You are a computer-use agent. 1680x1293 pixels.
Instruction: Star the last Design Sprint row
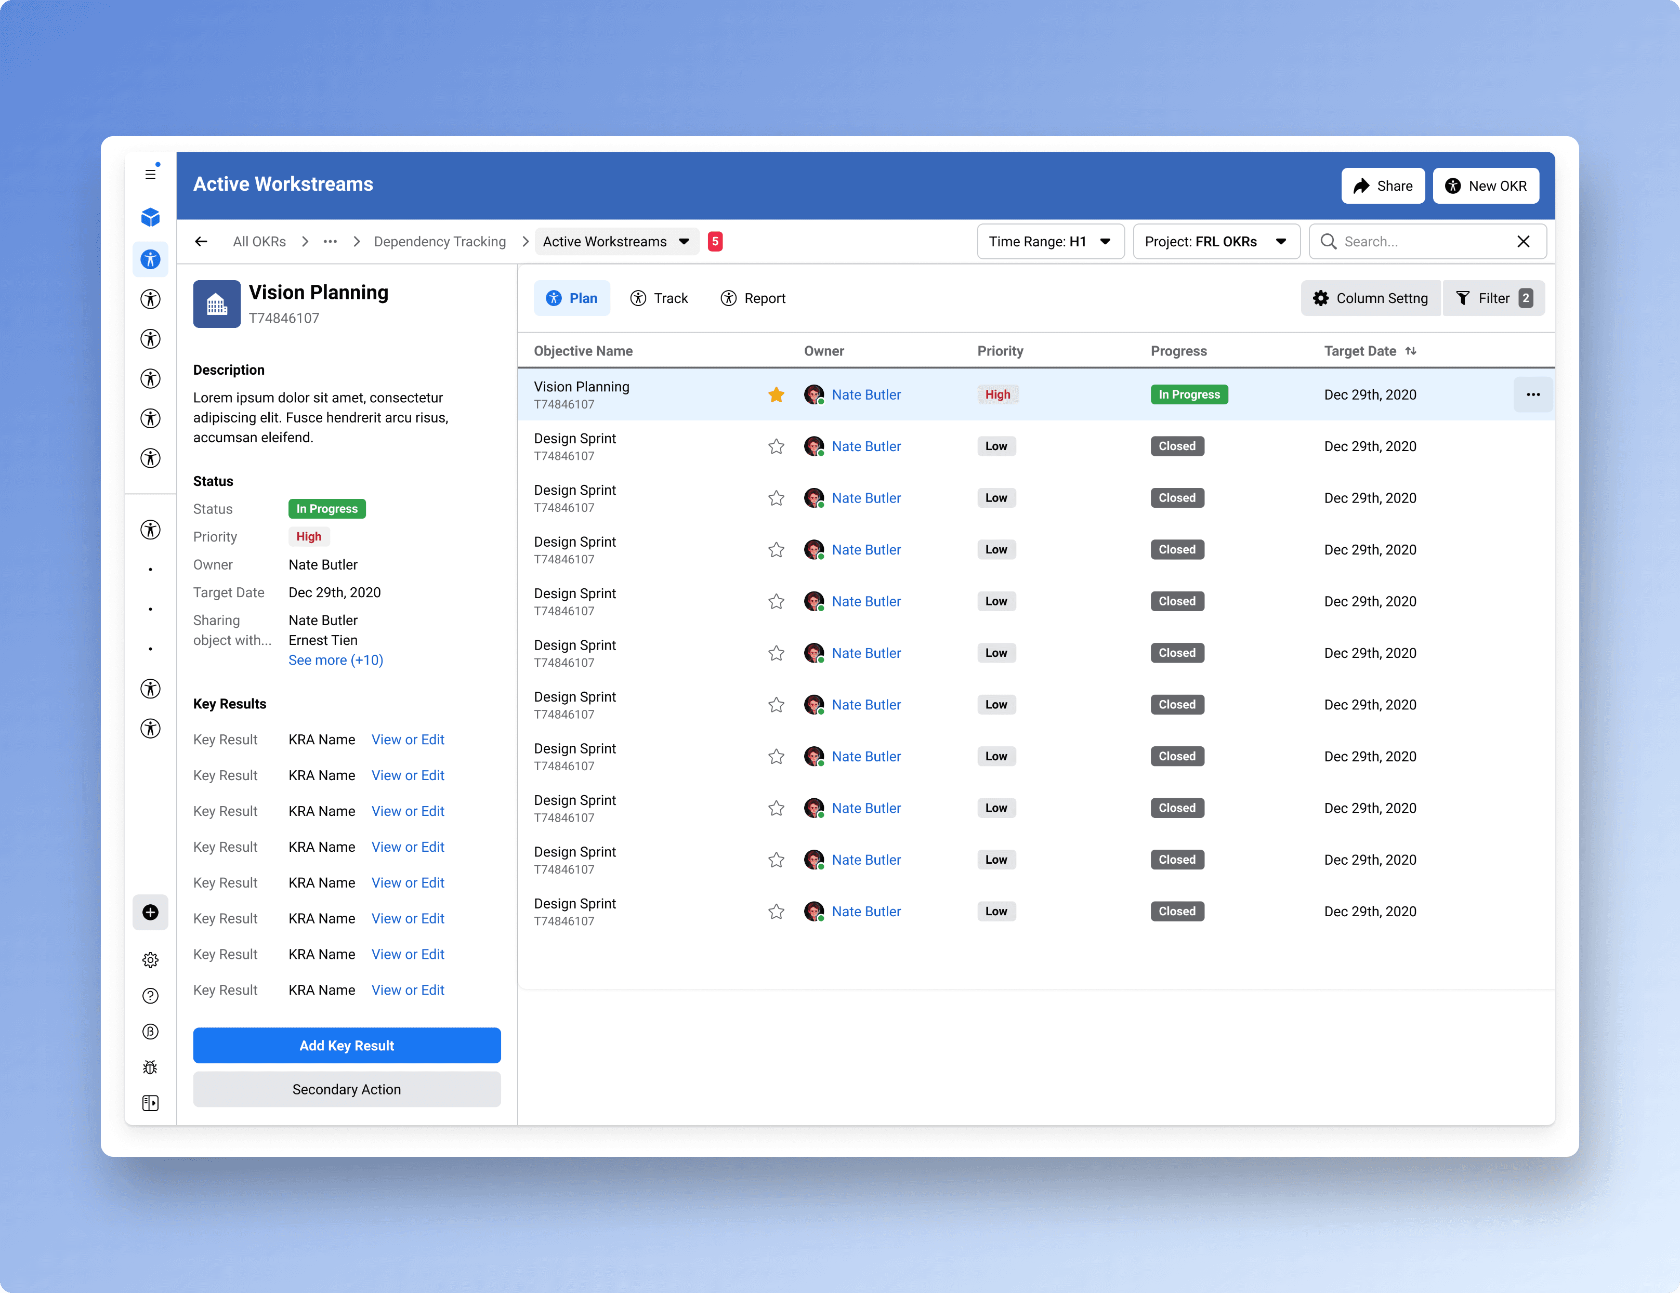pyautogui.click(x=776, y=912)
